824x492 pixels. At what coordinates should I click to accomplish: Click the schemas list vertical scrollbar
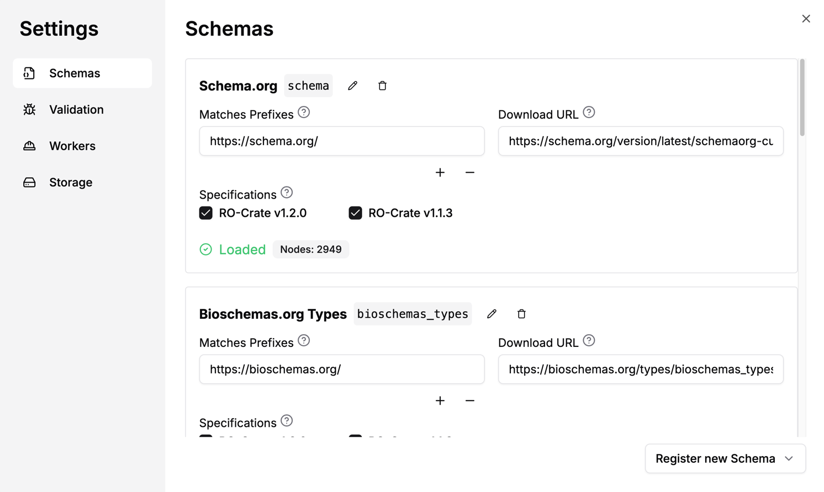coord(802,99)
